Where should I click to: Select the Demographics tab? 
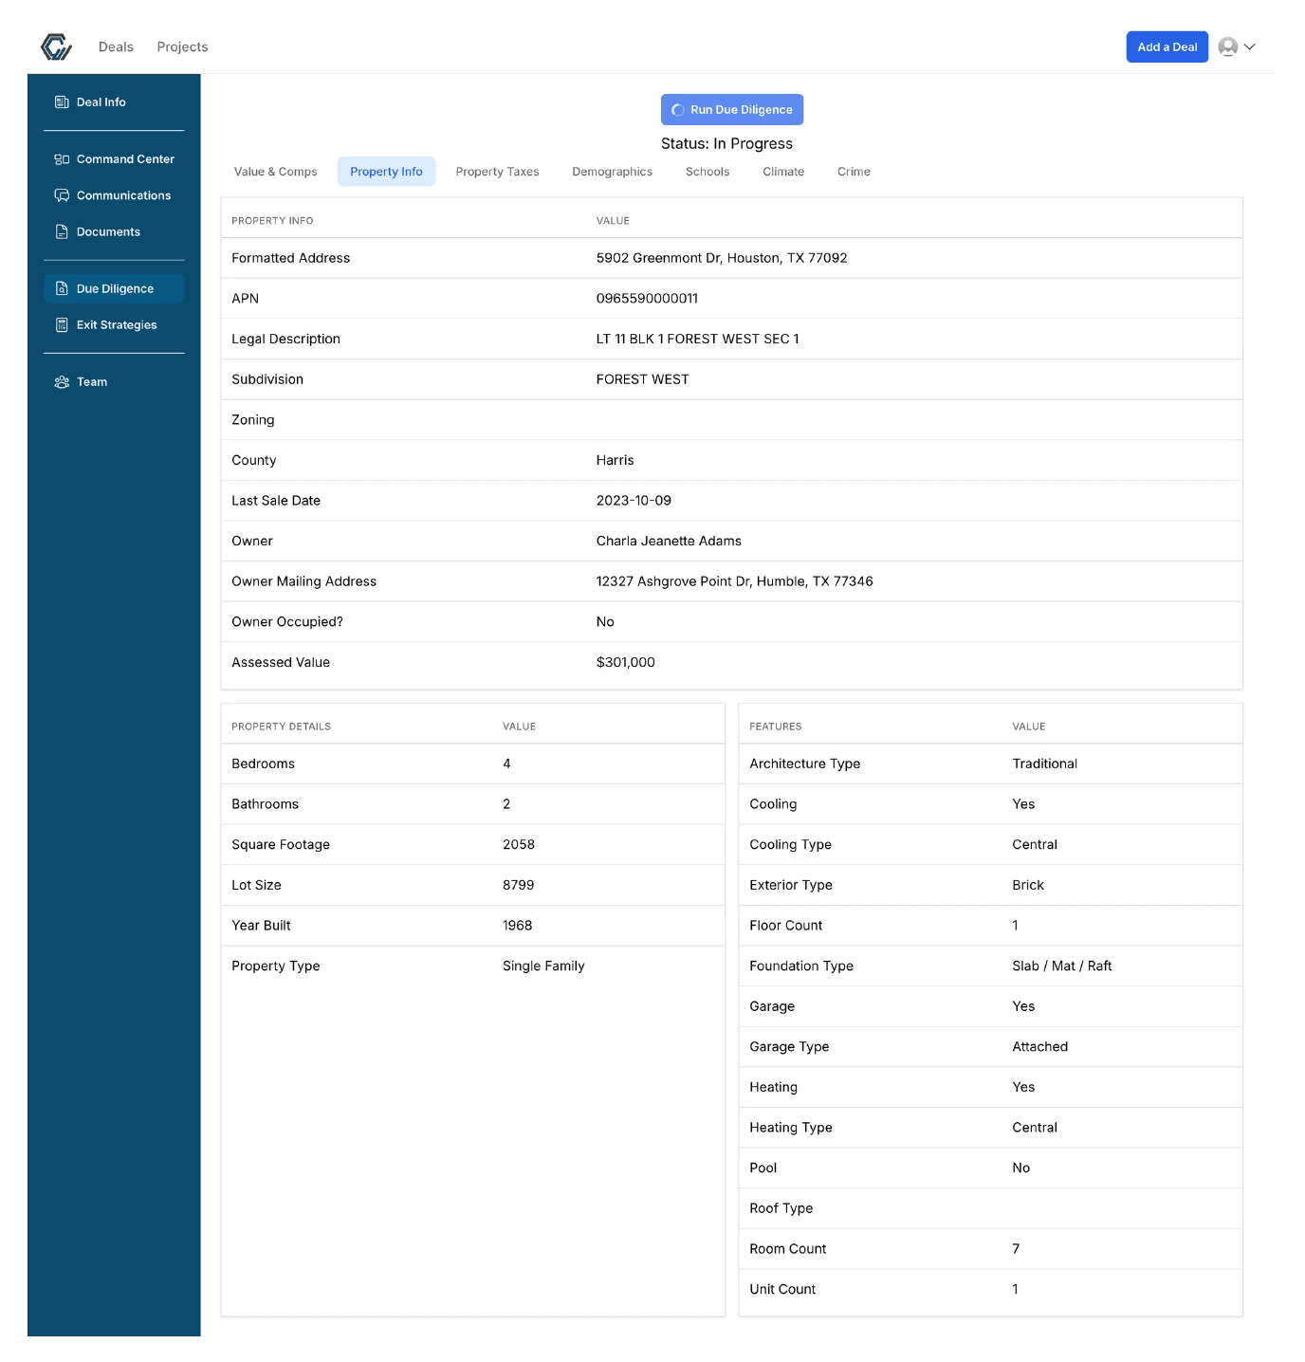tap(612, 172)
